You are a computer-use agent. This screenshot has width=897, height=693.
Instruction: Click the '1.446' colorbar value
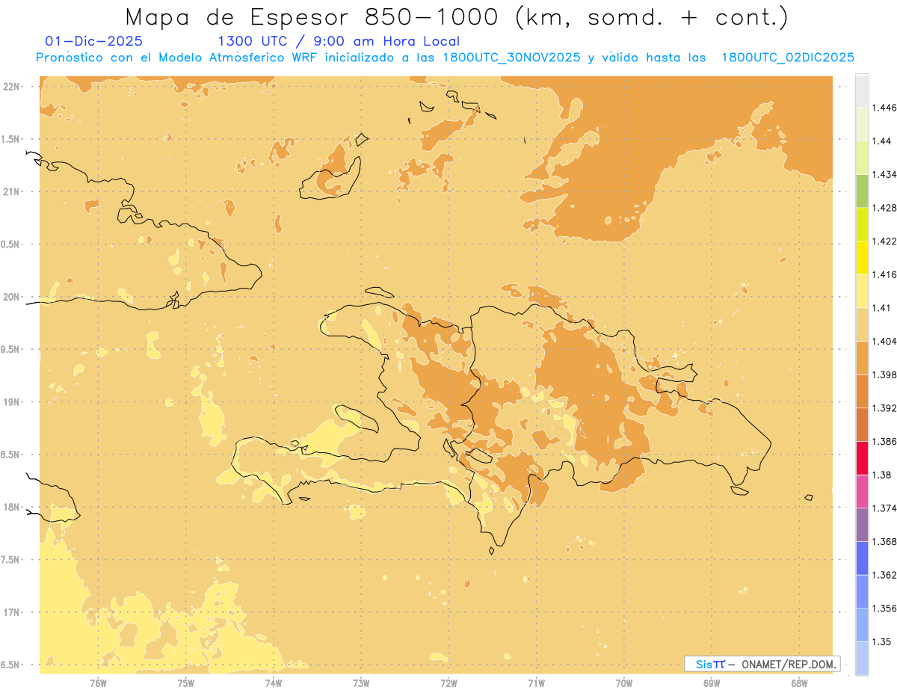coord(884,108)
